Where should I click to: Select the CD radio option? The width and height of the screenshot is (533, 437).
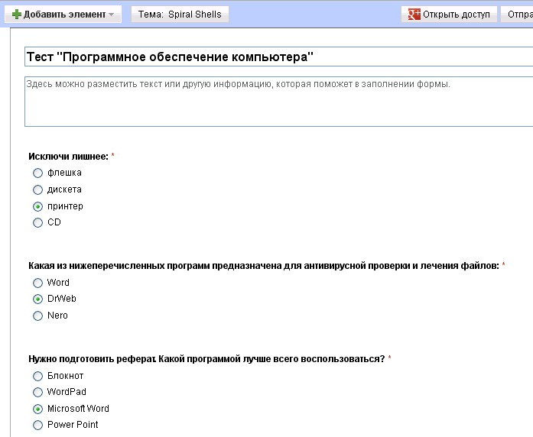(x=37, y=222)
